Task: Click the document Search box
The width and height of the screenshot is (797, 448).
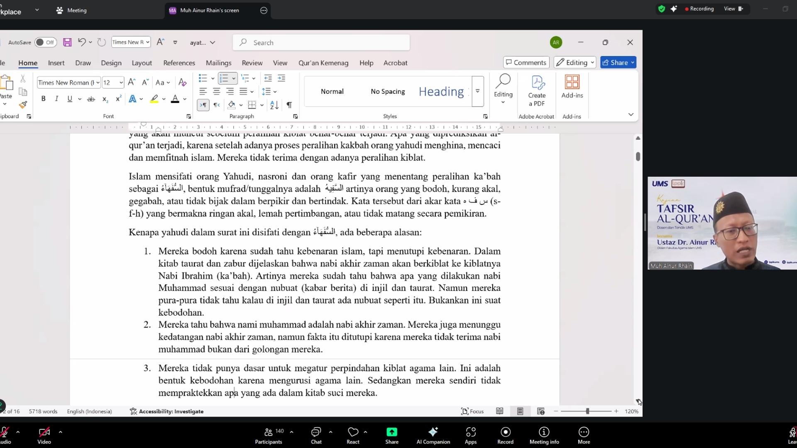Action: point(321,42)
